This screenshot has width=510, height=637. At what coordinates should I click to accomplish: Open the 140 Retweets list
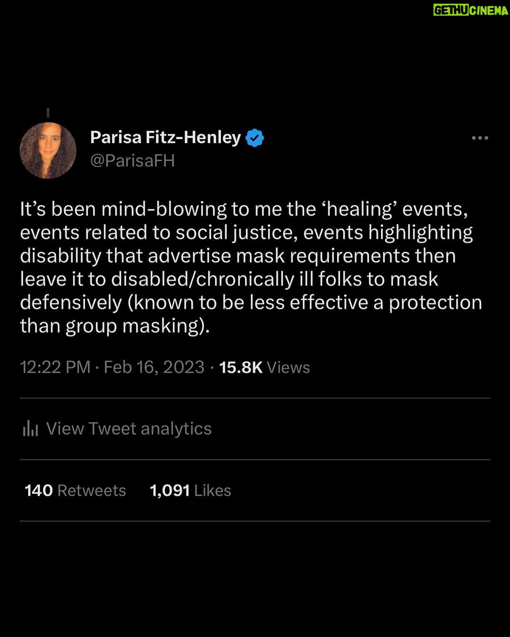[x=76, y=491]
